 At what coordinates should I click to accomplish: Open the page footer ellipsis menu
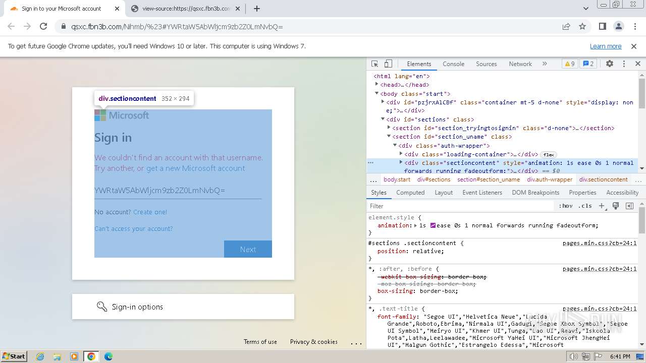[x=356, y=342]
